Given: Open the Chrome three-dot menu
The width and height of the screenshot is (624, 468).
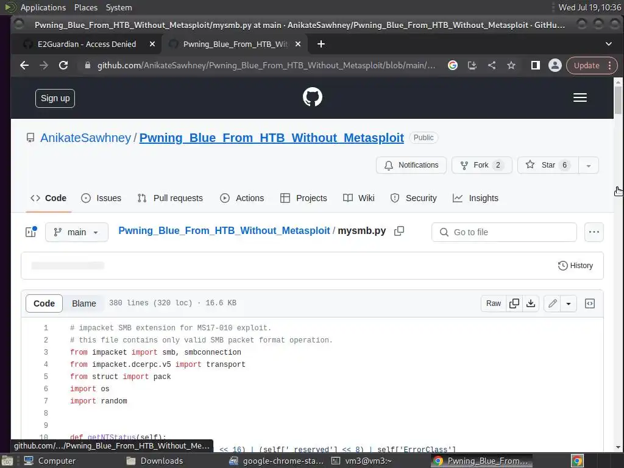Looking at the screenshot, I should pos(609,65).
